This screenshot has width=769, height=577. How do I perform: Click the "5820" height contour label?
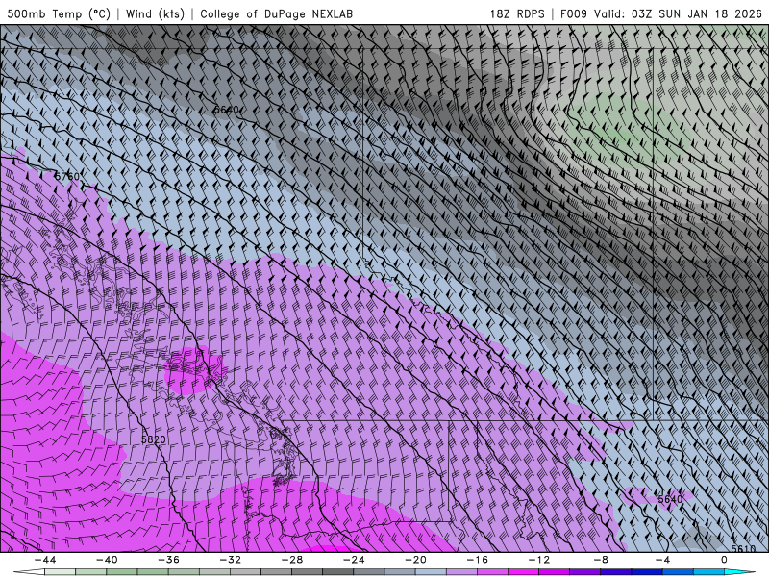(153, 439)
